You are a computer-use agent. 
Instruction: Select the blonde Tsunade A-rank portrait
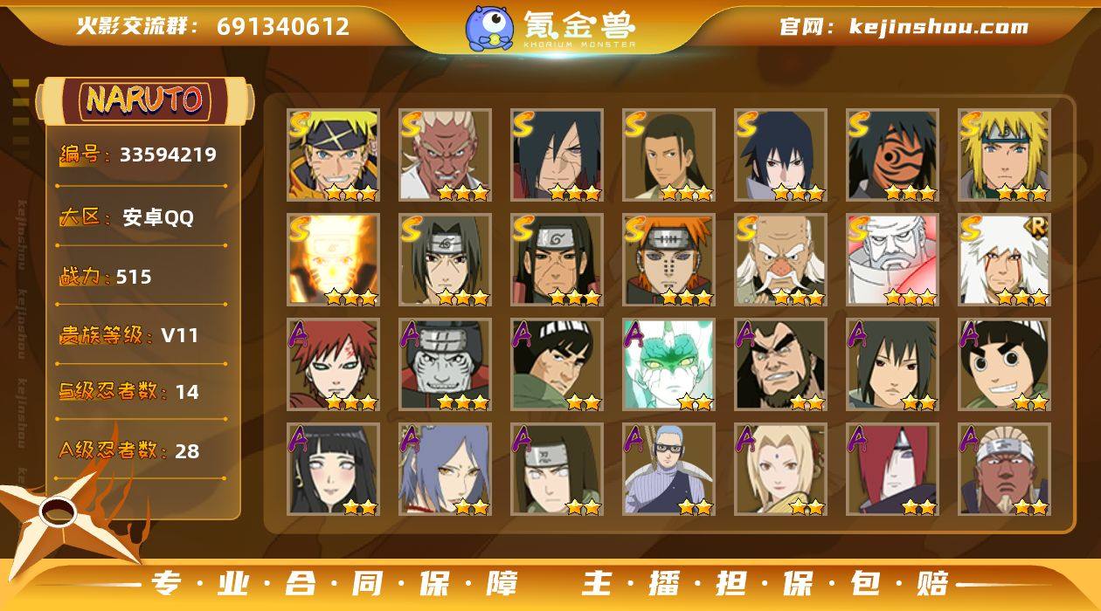[780, 469]
